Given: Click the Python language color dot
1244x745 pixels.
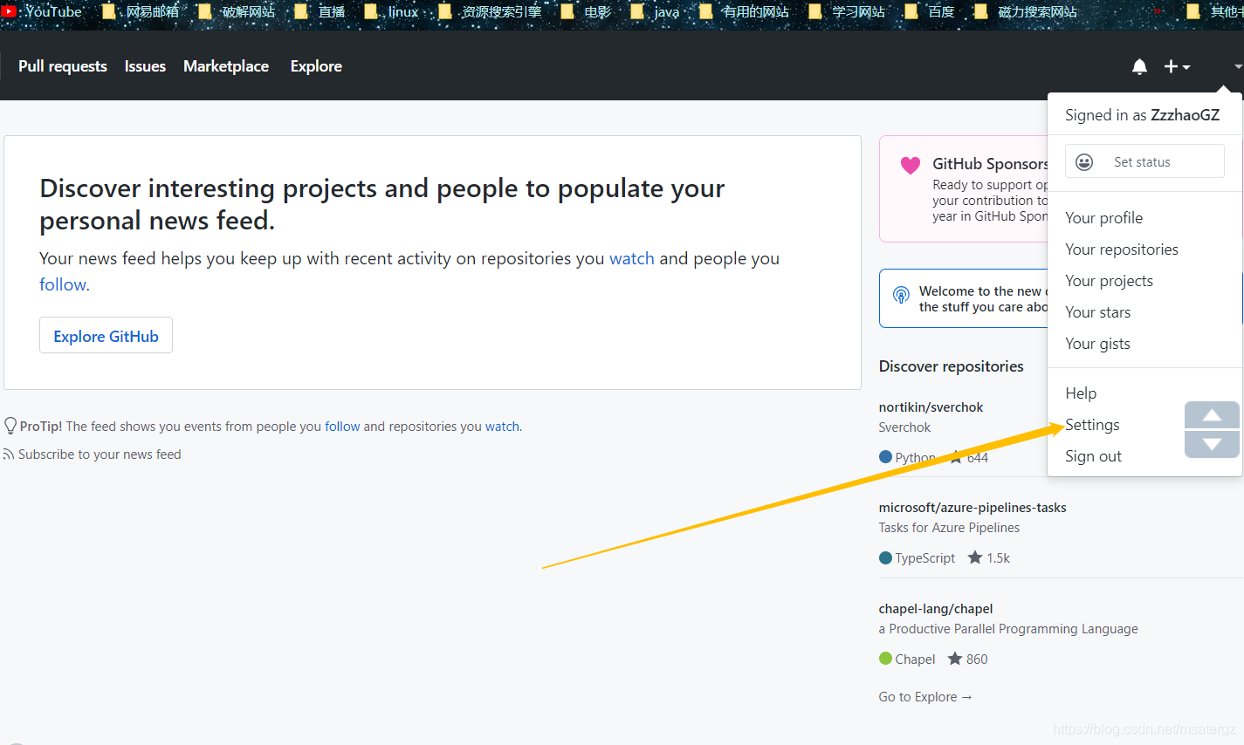Looking at the screenshot, I should (885, 457).
